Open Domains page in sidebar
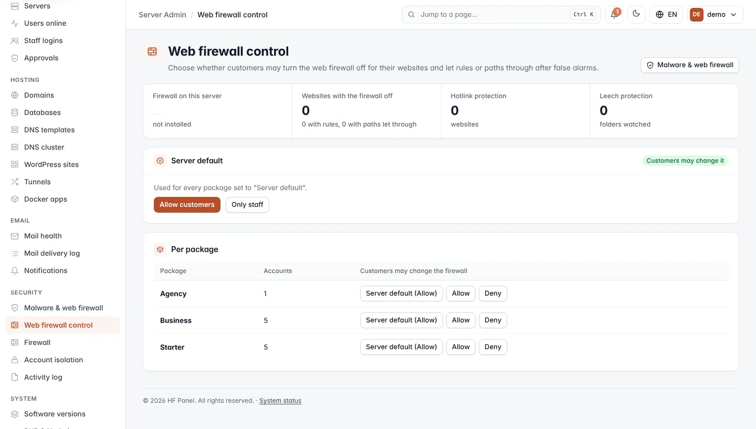 [62, 95]
